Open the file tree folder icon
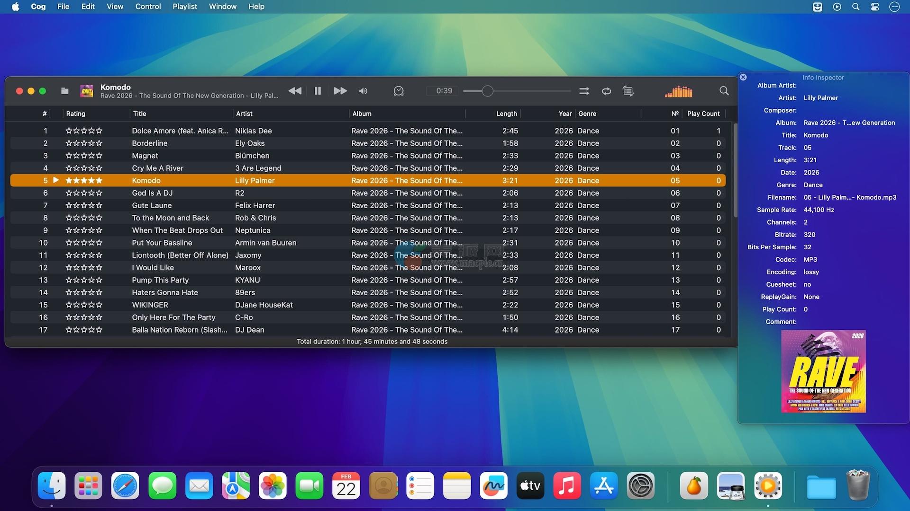910x511 pixels. pos(65,91)
